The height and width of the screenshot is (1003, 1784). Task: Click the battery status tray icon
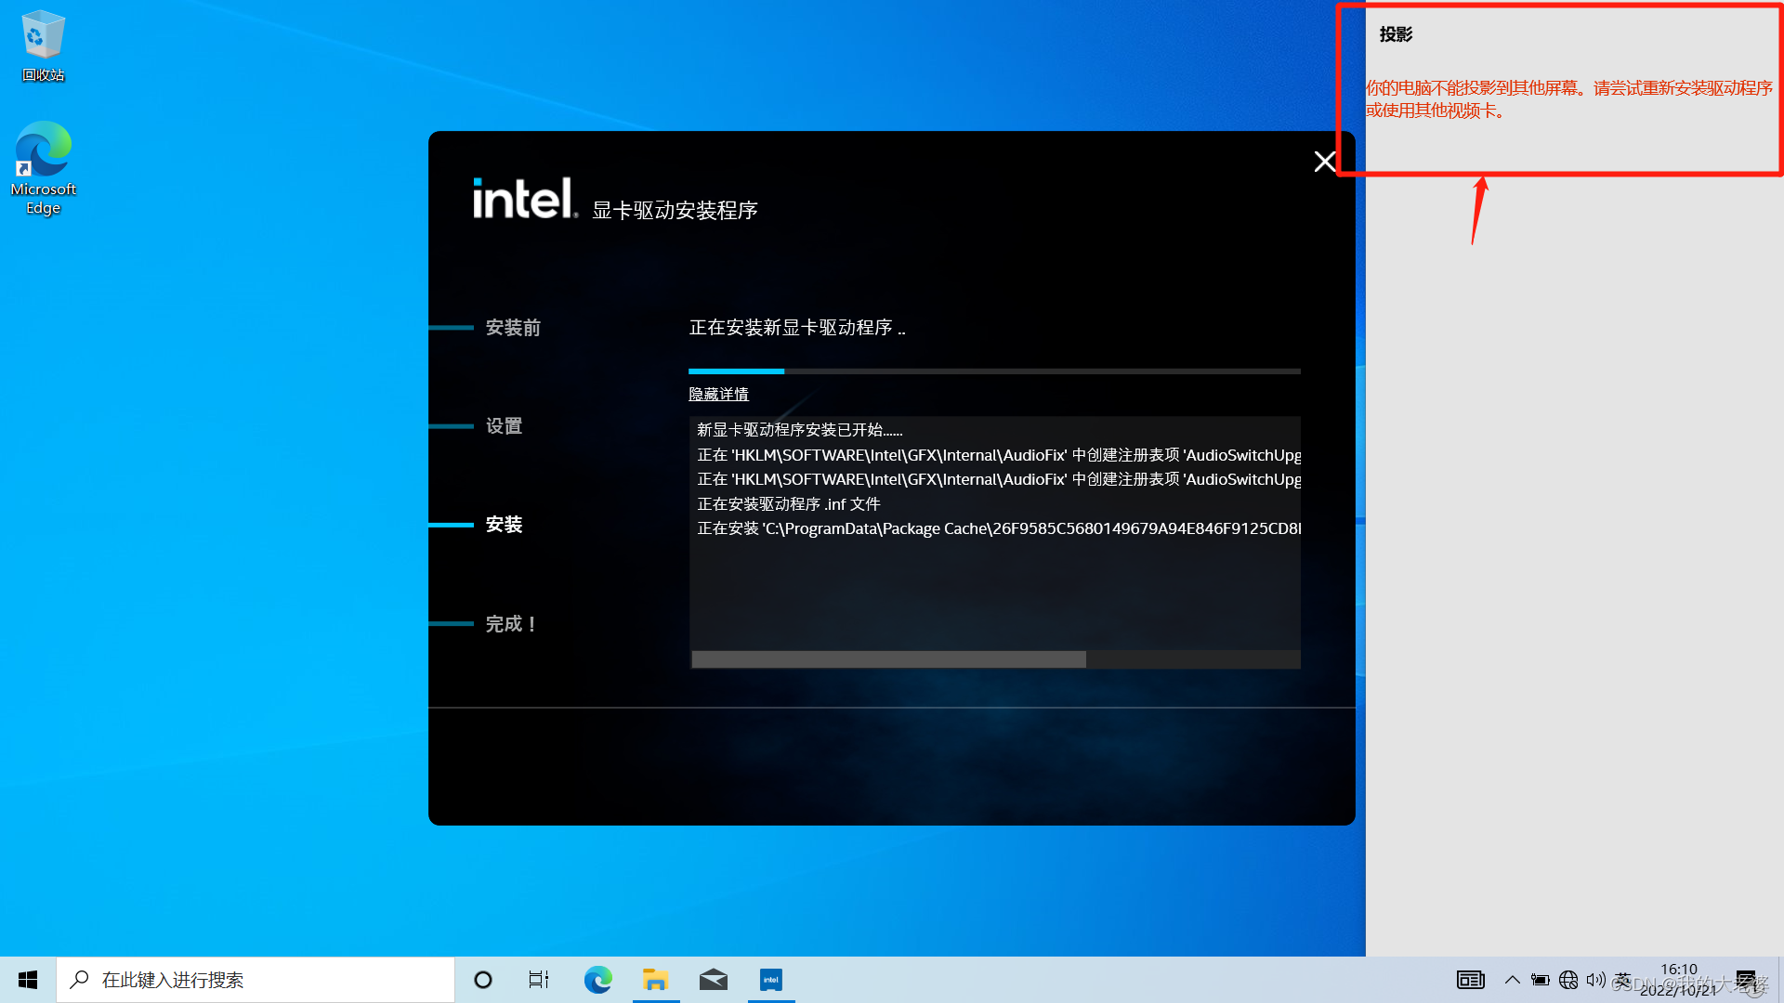(x=1540, y=980)
